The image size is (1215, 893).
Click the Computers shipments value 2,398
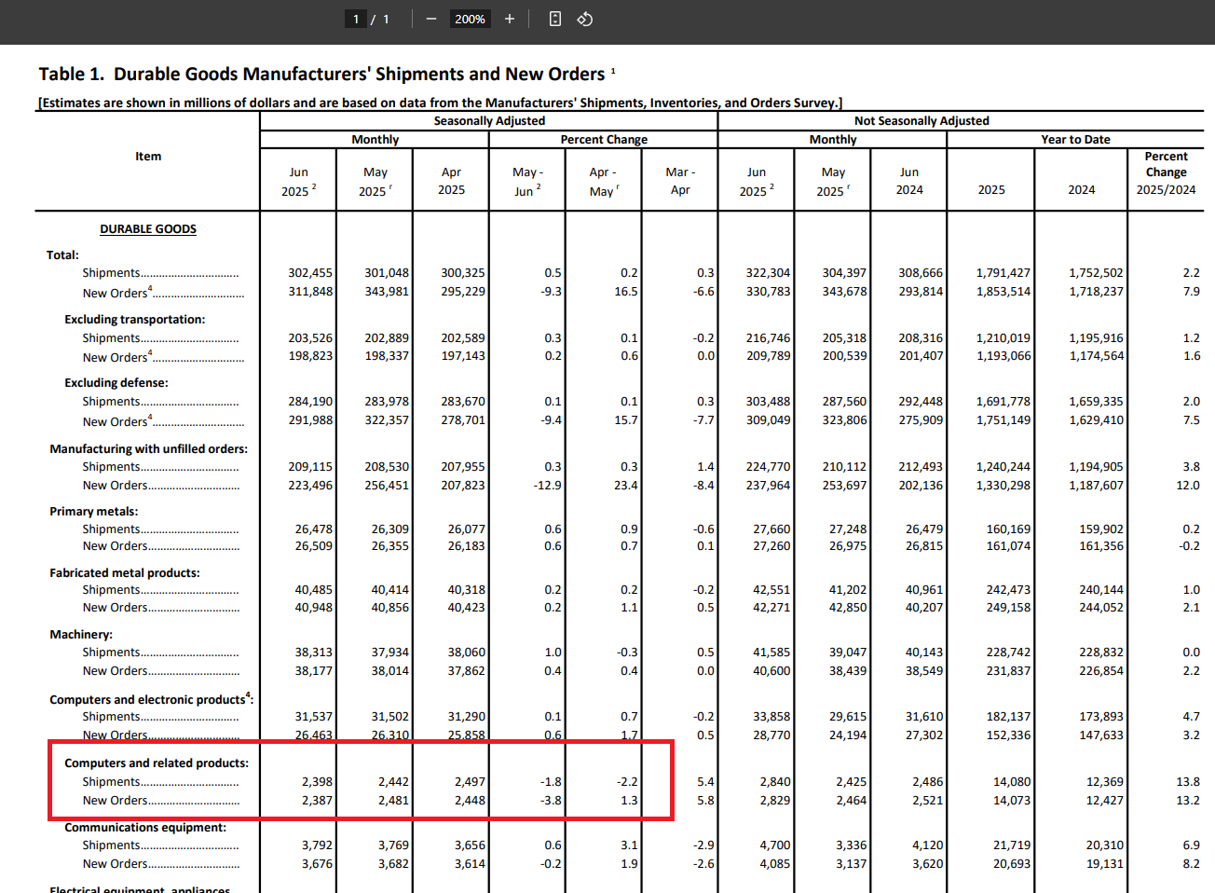pyautogui.click(x=317, y=782)
